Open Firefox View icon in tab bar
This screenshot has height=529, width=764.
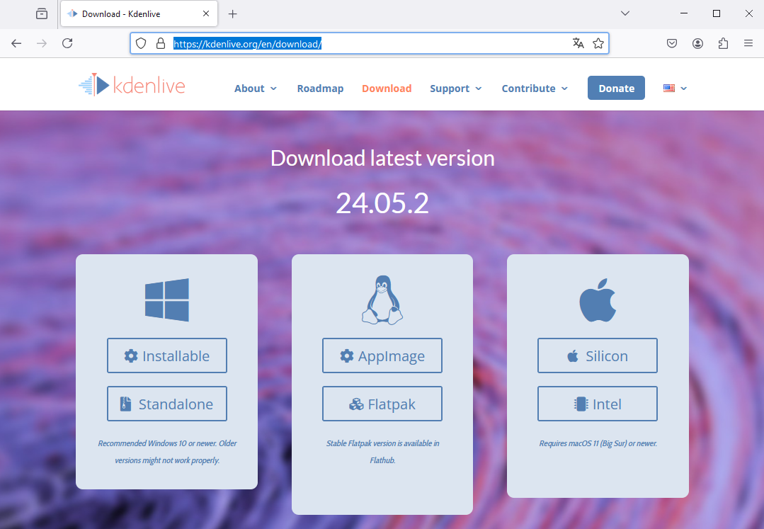pos(42,13)
